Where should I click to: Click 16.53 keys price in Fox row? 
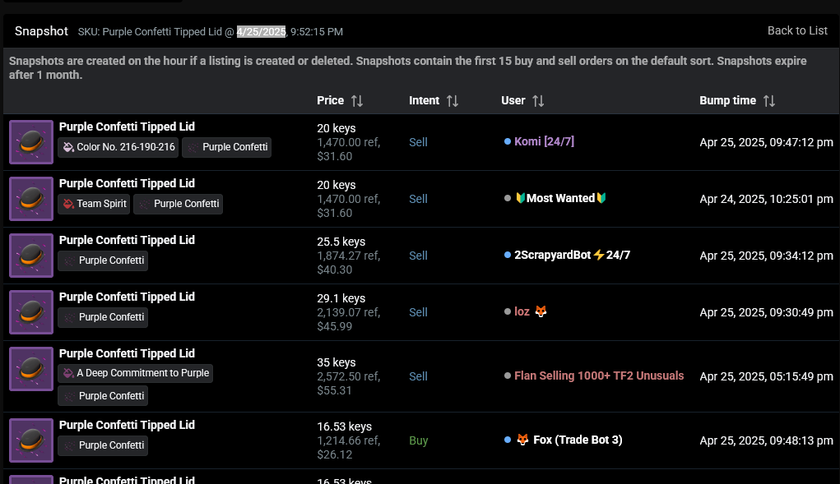[x=344, y=426]
